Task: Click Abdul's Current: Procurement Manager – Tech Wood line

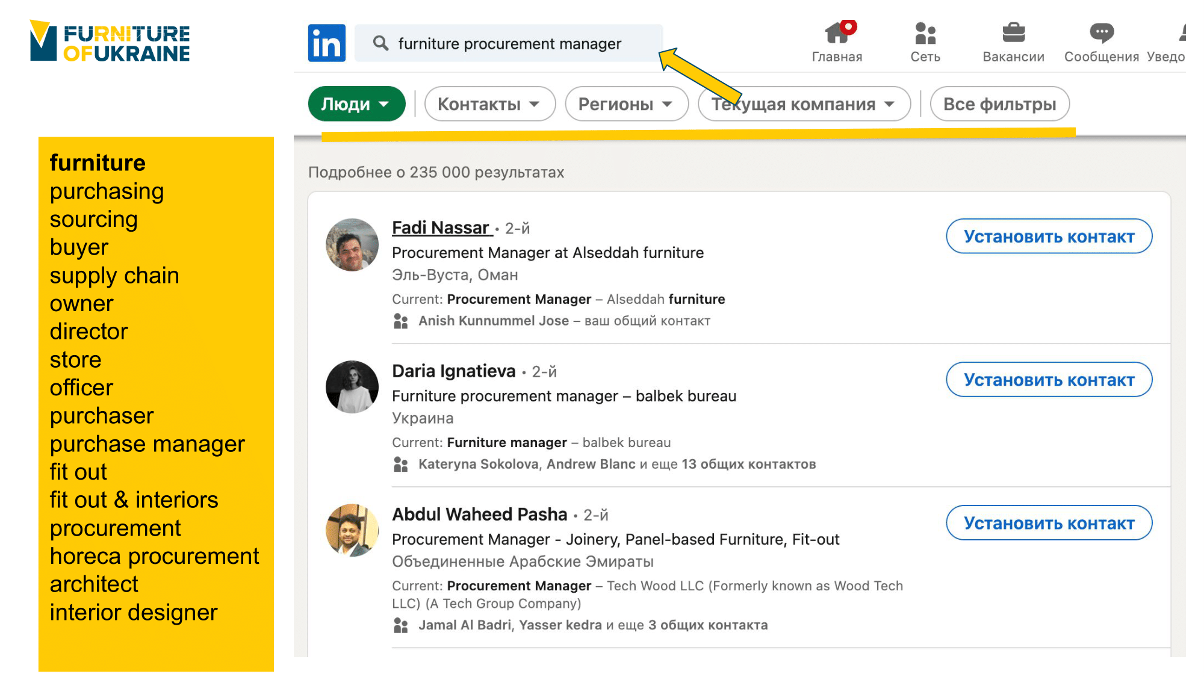Action: (x=648, y=595)
